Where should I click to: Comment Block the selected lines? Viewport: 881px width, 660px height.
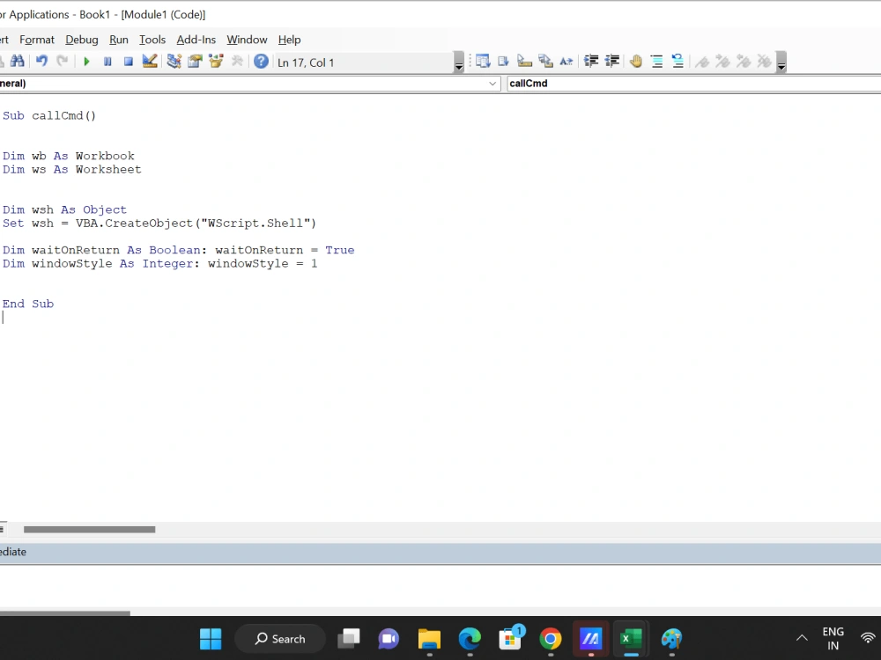pyautogui.click(x=657, y=62)
